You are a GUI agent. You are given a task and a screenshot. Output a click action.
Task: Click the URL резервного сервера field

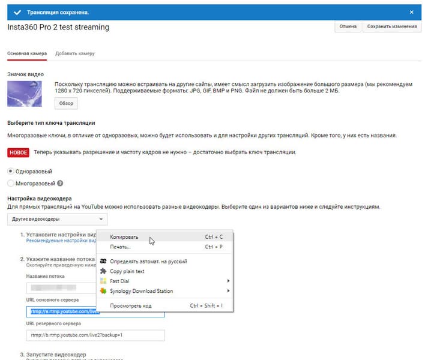(x=95, y=335)
